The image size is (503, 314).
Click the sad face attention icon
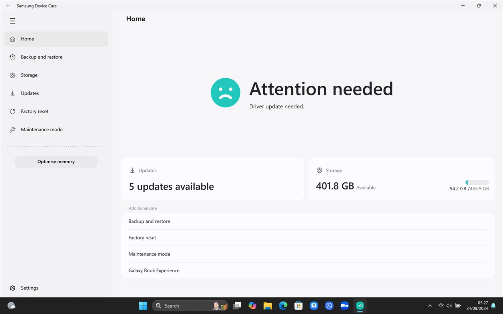click(x=225, y=92)
